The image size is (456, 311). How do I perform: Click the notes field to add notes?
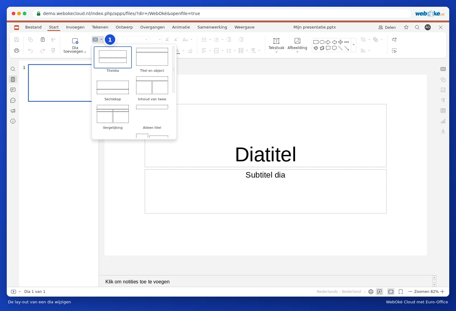pos(266,282)
